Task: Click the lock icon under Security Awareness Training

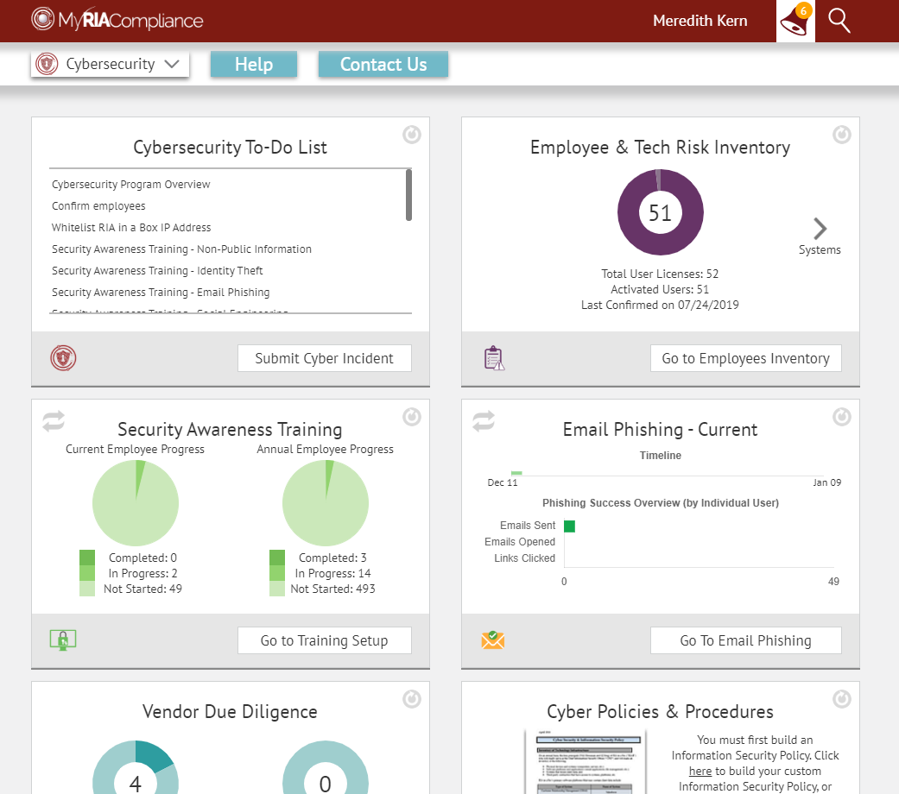Action: [x=61, y=640]
